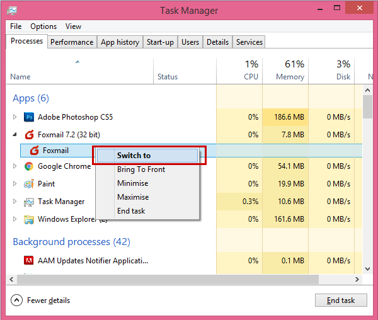Select Minimise from the context menu
The image size is (378, 320).
click(147, 183)
